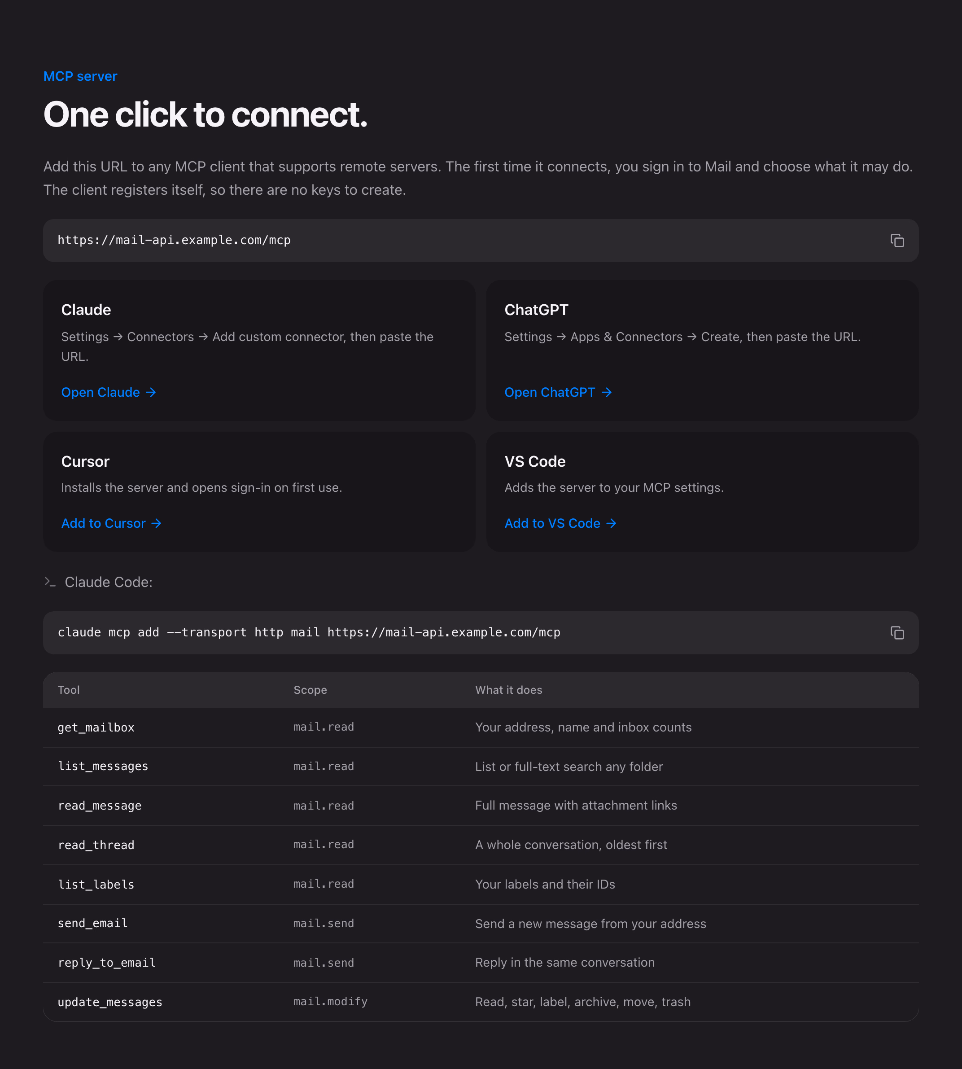The image size is (962, 1069).
Task: Click the What it does column header
Action: coord(508,690)
